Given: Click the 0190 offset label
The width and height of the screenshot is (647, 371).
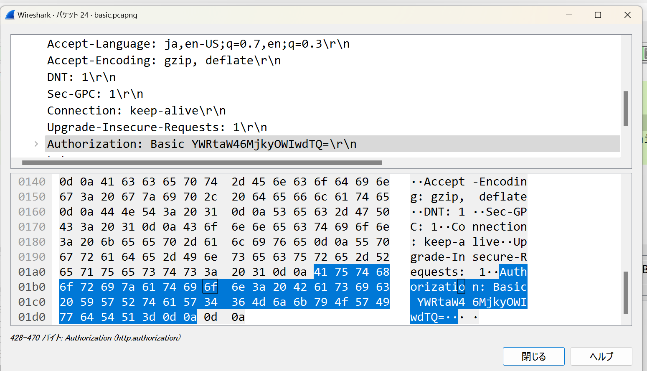Looking at the screenshot, I should (x=32, y=257).
